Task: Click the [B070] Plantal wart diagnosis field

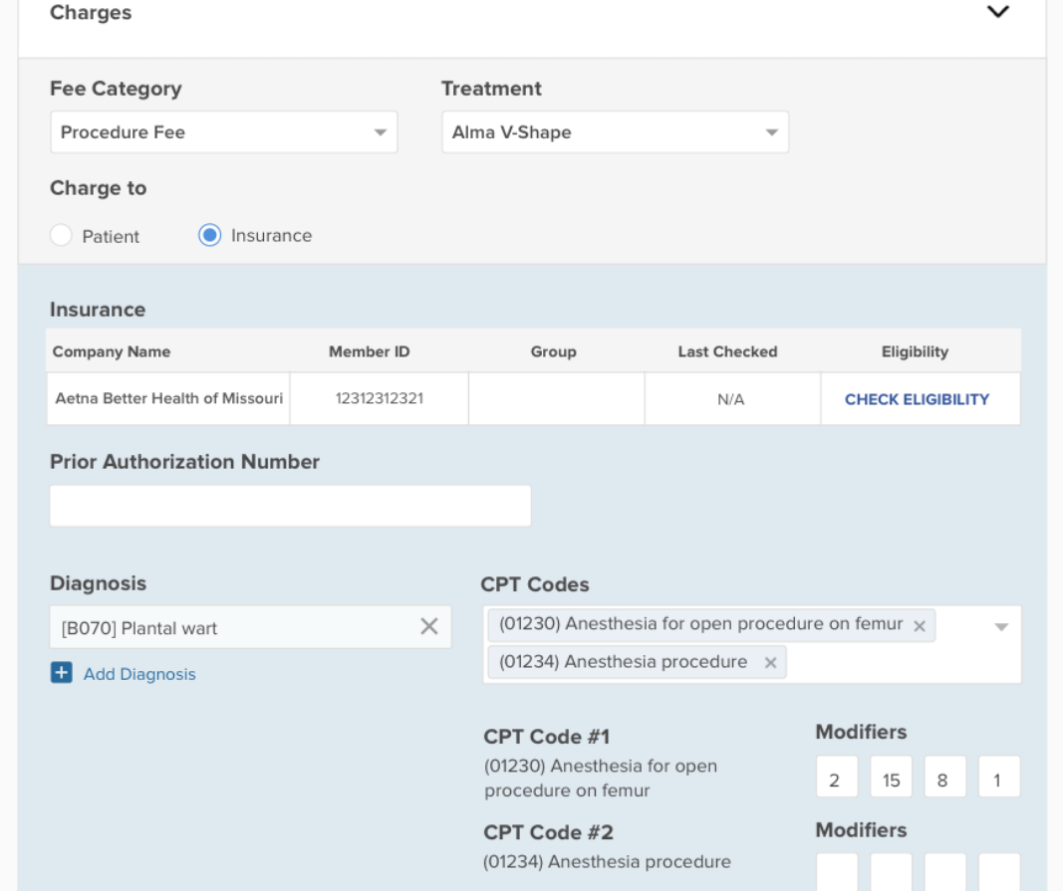Action: 250,627
